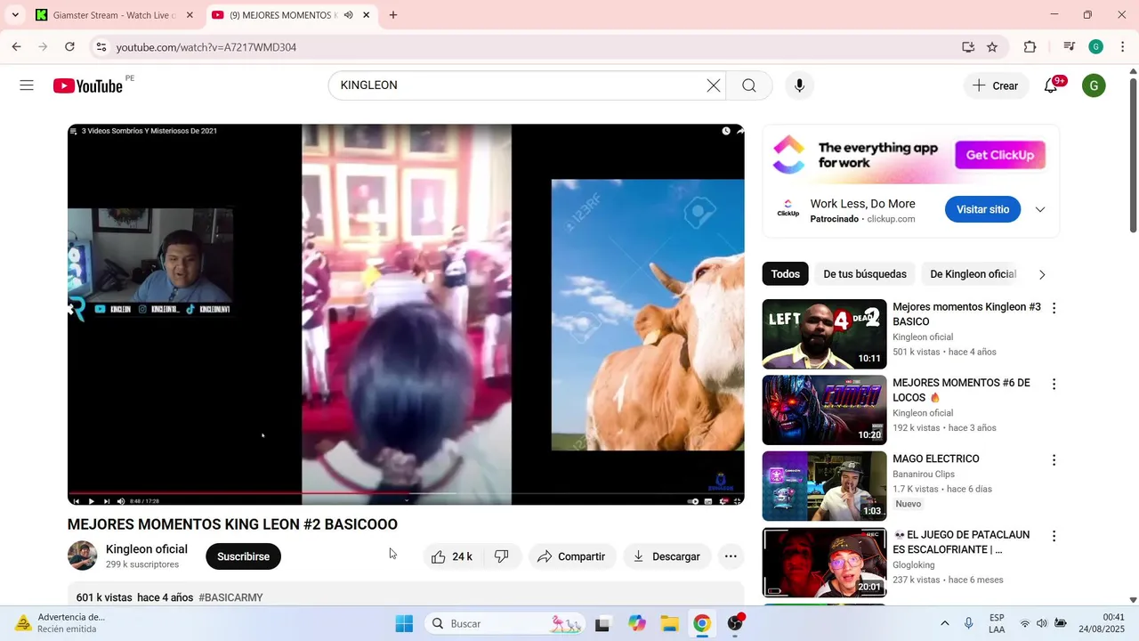This screenshot has height=641, width=1139.
Task: Subscribe with the Suscribirse button
Action: (243, 556)
